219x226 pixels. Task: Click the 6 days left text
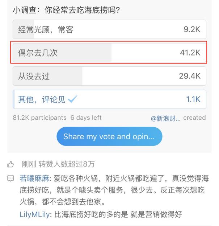(86, 118)
